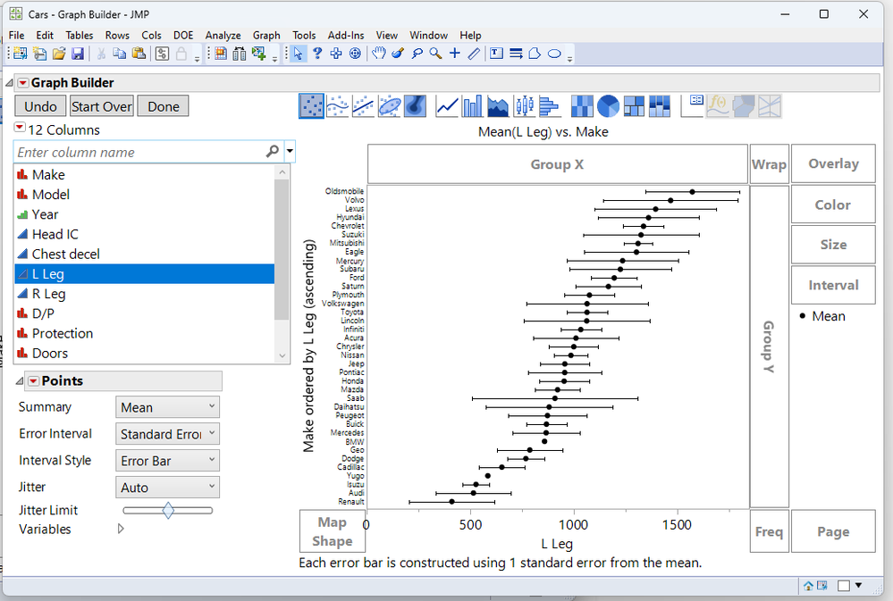Select the Box Plot element icon
The image size is (893, 601).
coord(524,106)
